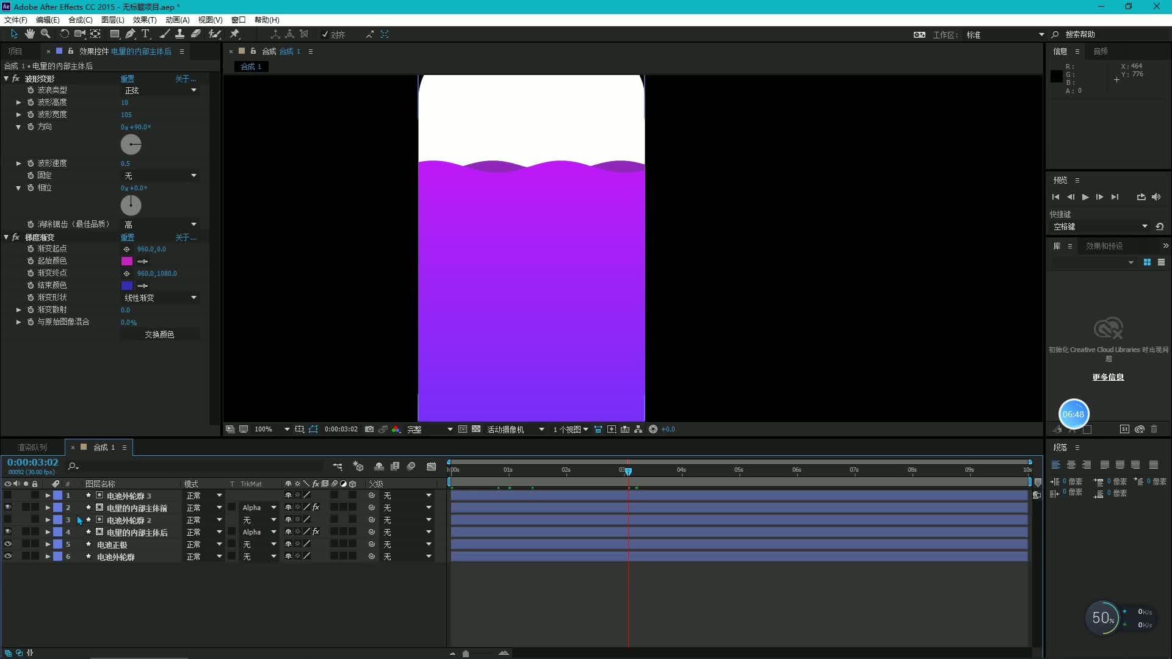The height and width of the screenshot is (659, 1172).
Task: Select the Type text tool
Action: coord(145,34)
